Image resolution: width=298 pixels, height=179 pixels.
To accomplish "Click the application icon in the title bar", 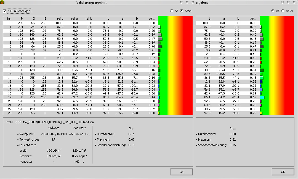I will pos(2,2).
